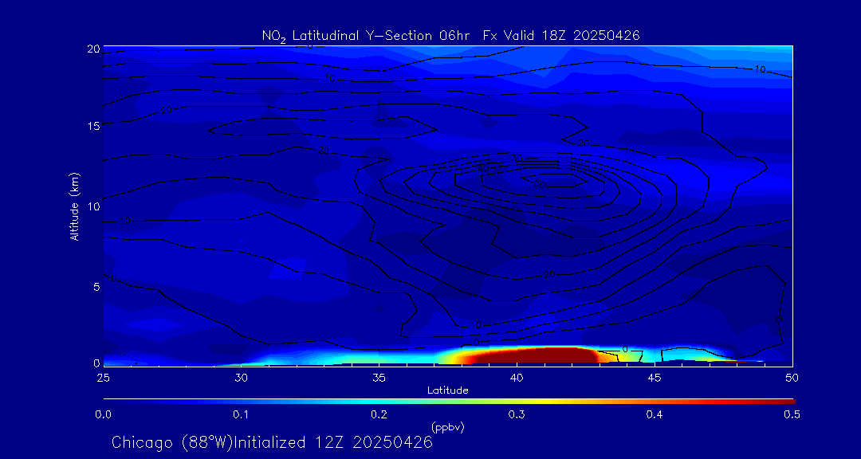Image resolution: width=861 pixels, height=459 pixels.
Task: Click the colorbar value 0.1
Action: (x=241, y=414)
